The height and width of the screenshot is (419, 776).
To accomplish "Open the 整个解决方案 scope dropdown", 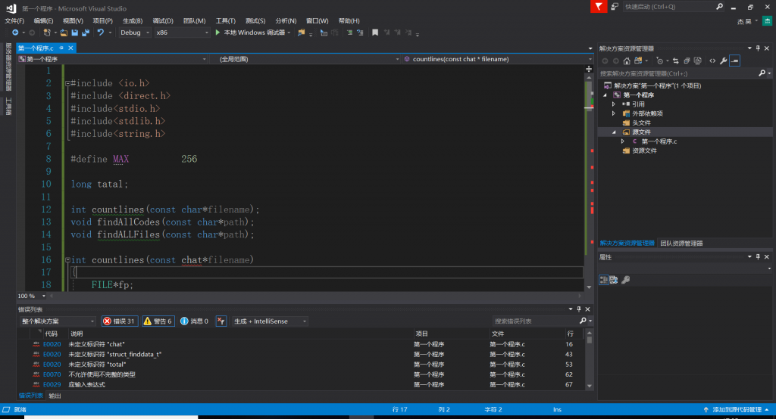I will pyautogui.click(x=58, y=321).
